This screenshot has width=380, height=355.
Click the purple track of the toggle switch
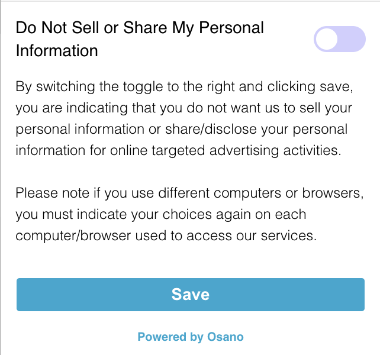[x=353, y=39]
